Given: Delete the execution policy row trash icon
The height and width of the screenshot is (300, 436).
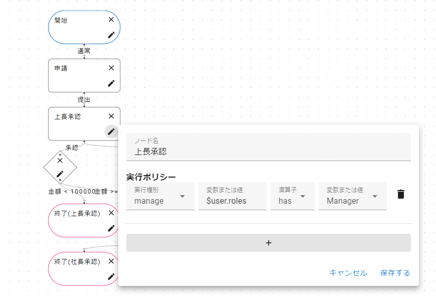Looking at the screenshot, I should click(400, 195).
